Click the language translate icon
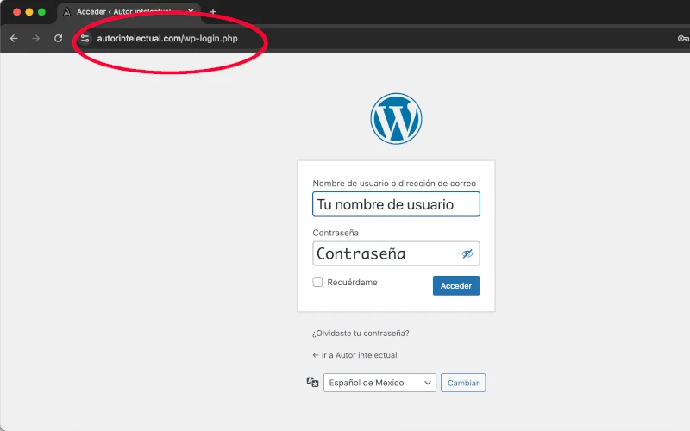The image size is (690, 431). tap(312, 382)
